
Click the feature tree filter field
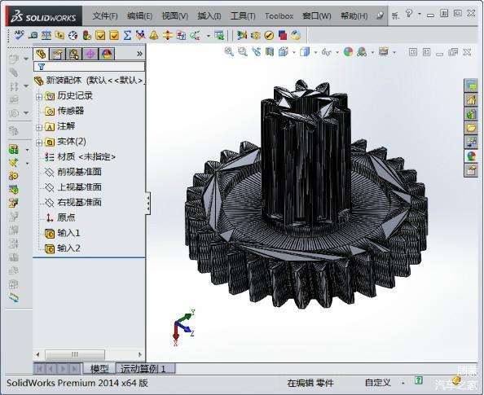89,66
